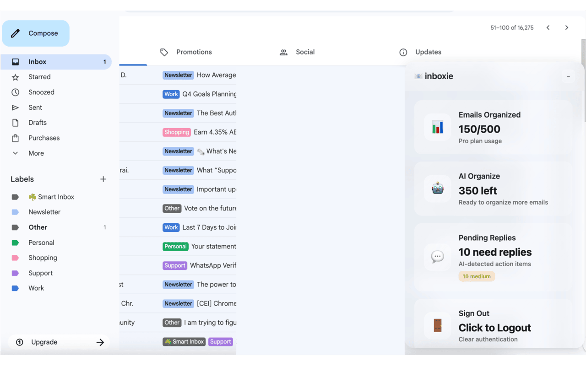
Task: Create a new label with the plus icon
Action: pos(103,179)
